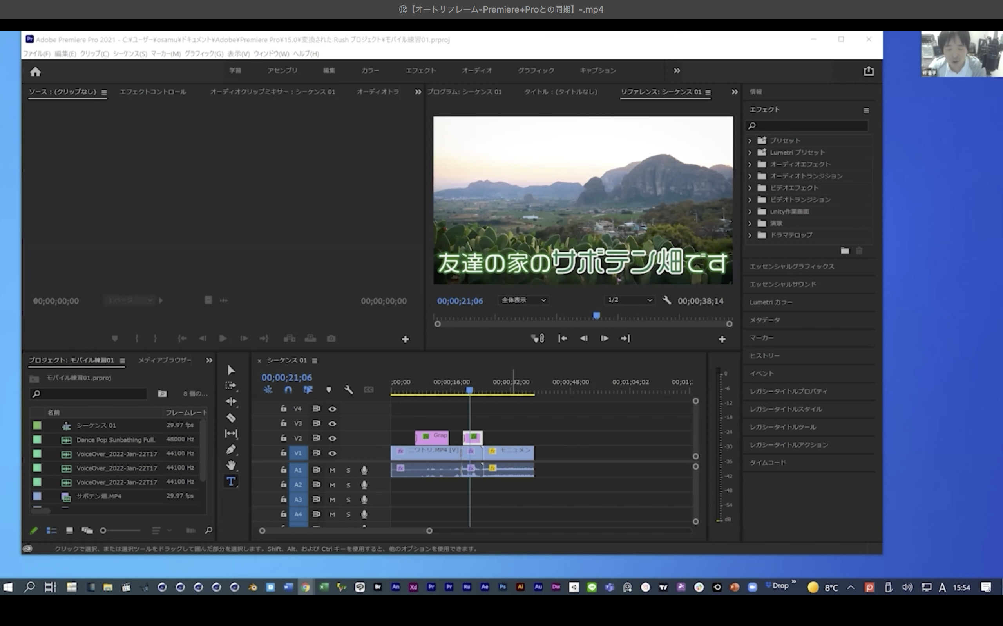Image resolution: width=1003 pixels, height=626 pixels.
Task: Select the Hand tool
Action: pyautogui.click(x=231, y=465)
